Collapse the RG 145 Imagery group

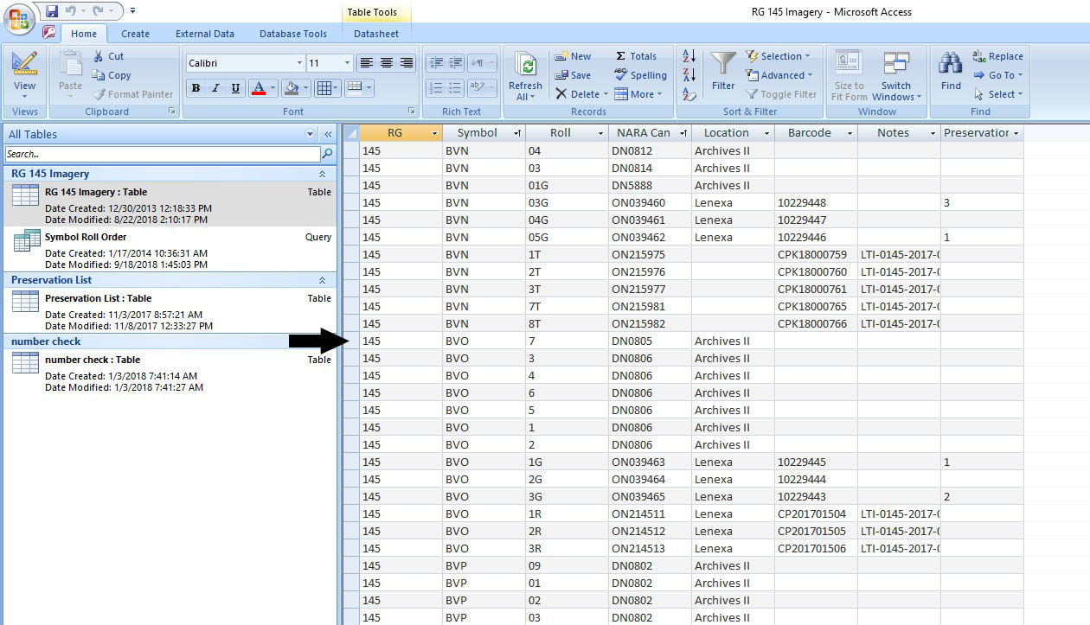[x=322, y=174]
